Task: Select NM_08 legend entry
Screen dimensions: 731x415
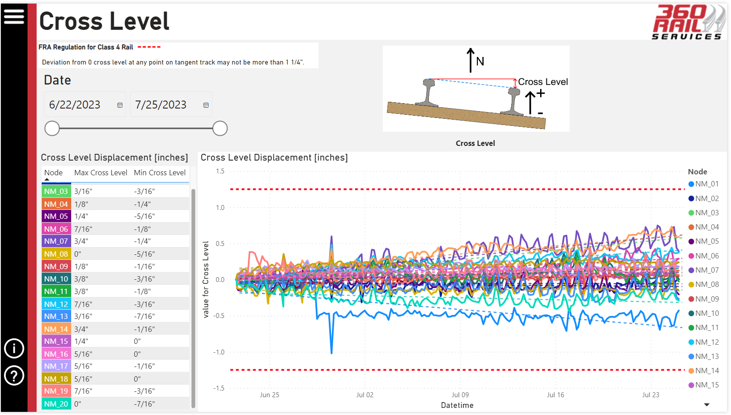Action: coord(703,285)
